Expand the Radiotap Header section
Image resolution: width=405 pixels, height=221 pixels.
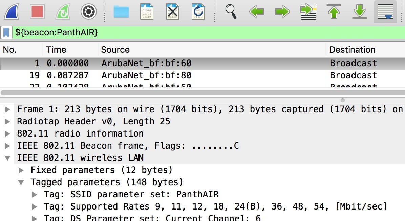click(x=7, y=121)
